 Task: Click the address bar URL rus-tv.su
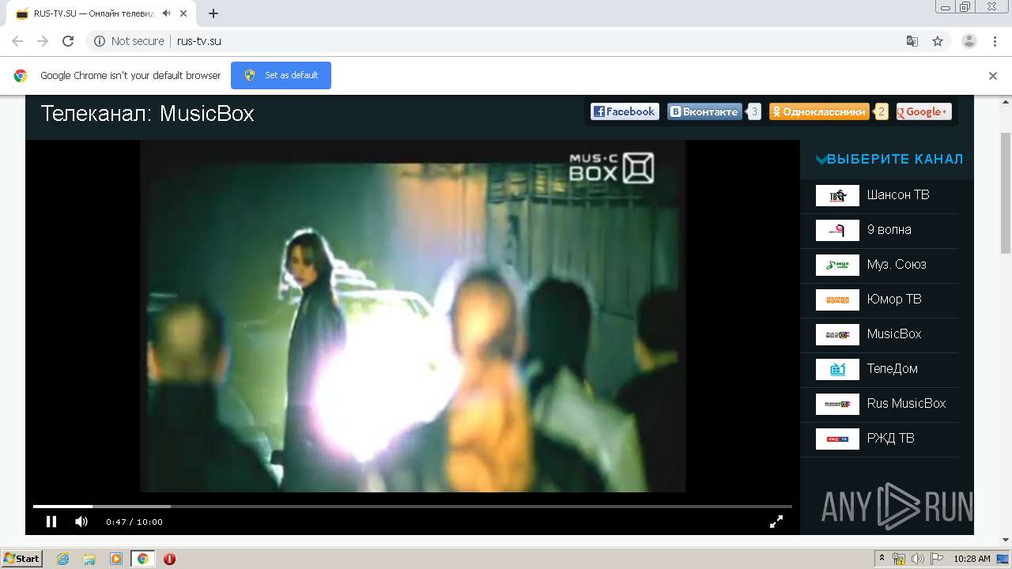point(199,41)
